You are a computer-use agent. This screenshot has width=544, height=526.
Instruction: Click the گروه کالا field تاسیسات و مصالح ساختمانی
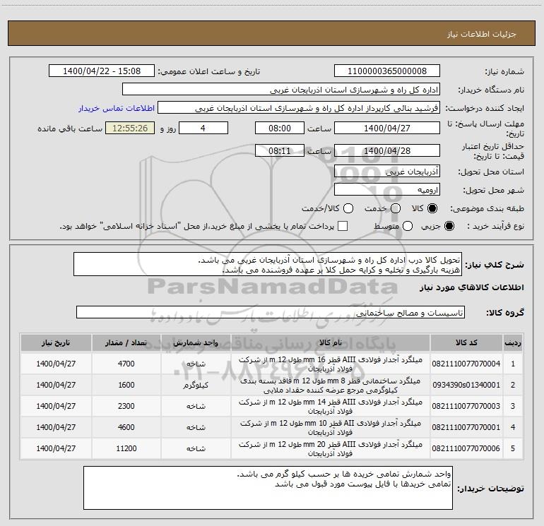click(x=271, y=312)
